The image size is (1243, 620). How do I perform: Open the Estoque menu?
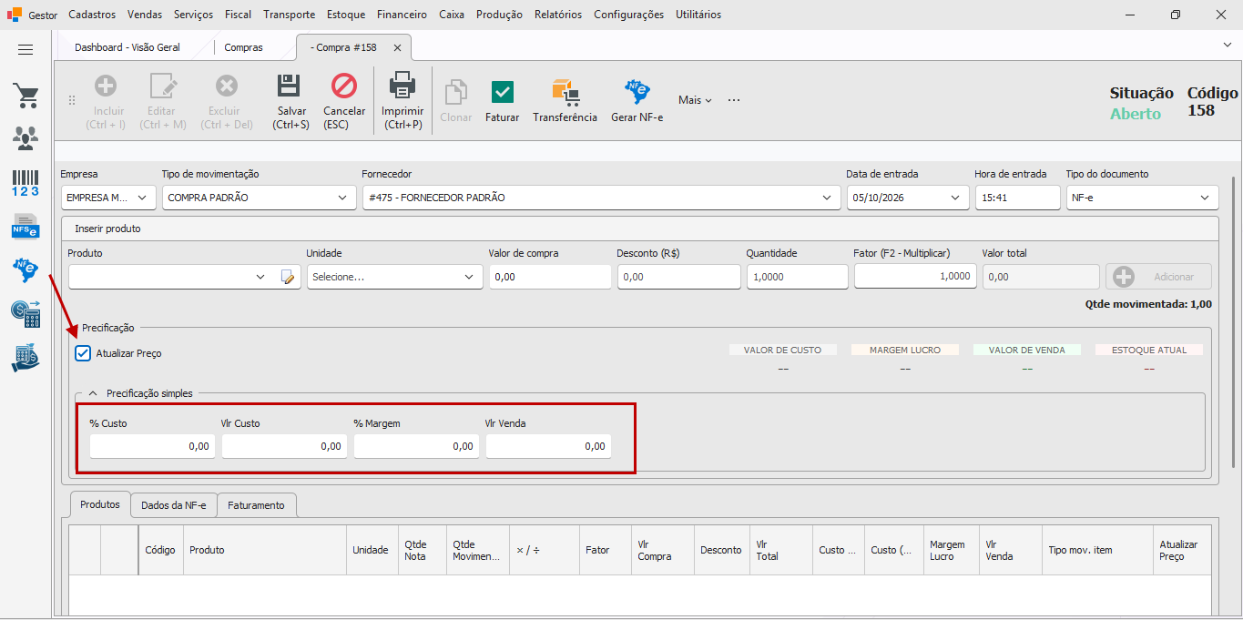tap(345, 15)
